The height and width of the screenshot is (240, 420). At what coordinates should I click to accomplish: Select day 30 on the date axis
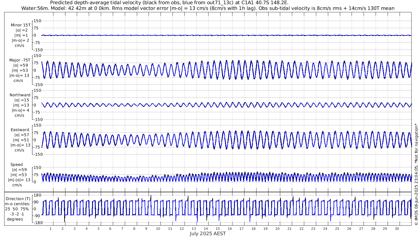[397, 229]
